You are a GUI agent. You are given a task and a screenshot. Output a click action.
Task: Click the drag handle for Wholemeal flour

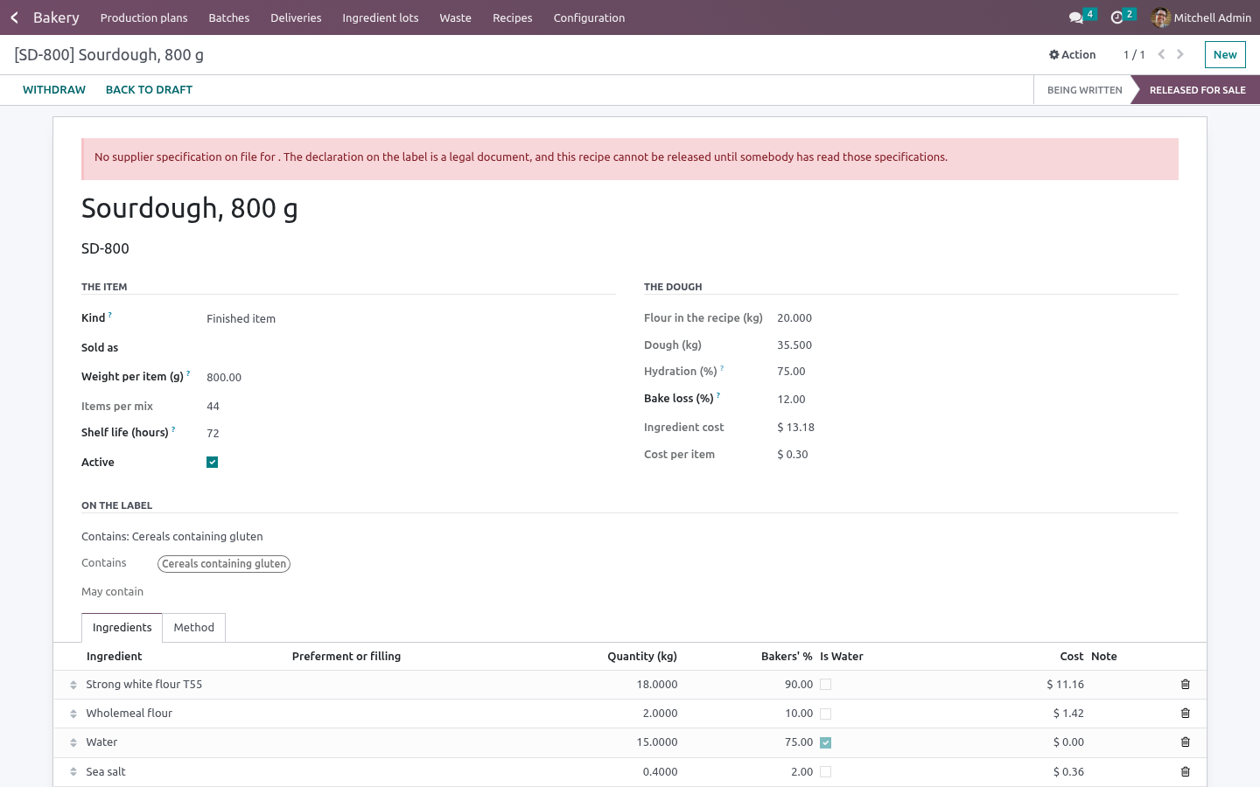73,714
